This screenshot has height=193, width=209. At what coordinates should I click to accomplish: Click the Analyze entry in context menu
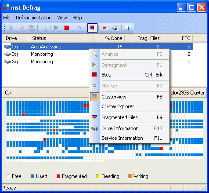[x=130, y=54]
